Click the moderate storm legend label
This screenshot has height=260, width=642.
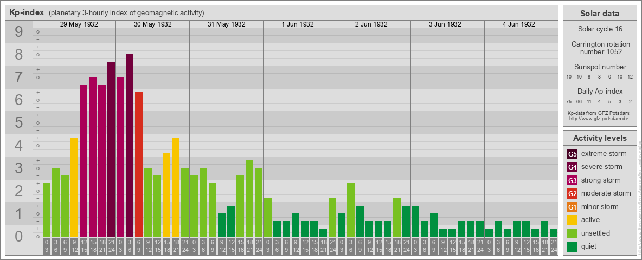pos(606,193)
